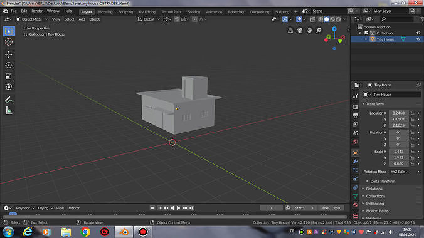Open the timeline Playback menu

tap(25, 208)
